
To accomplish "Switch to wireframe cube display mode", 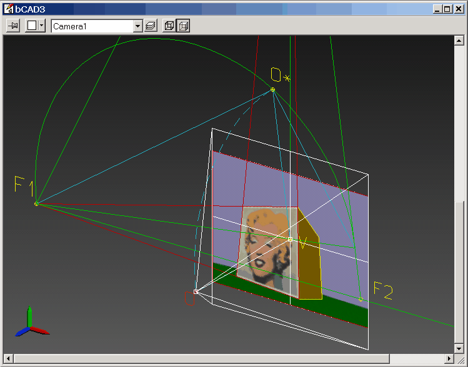I will pos(169,26).
